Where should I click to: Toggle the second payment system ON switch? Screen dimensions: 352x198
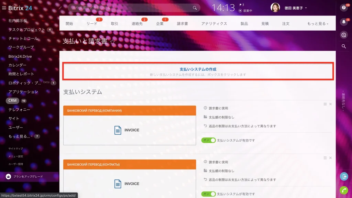(x=208, y=194)
